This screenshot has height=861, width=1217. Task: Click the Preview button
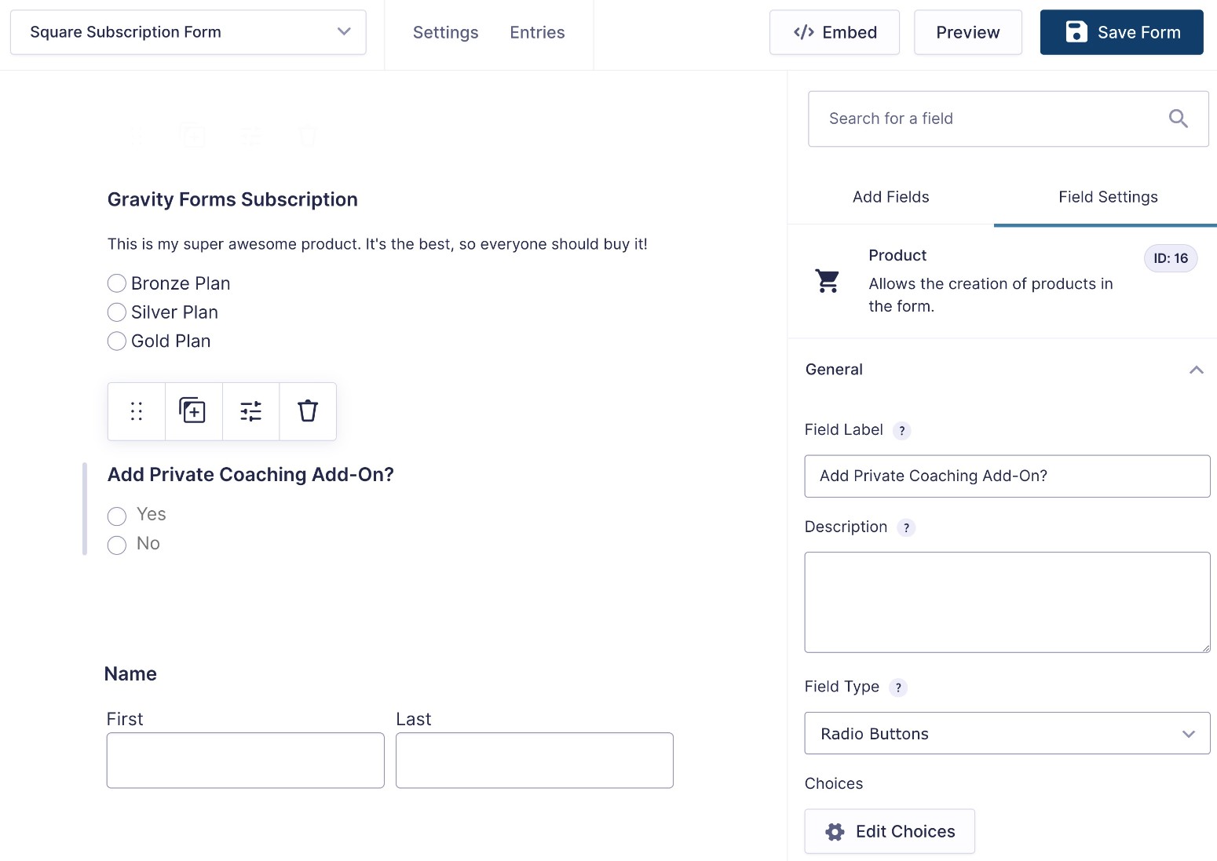[968, 32]
